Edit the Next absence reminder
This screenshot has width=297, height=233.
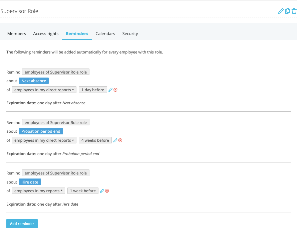tap(111, 90)
